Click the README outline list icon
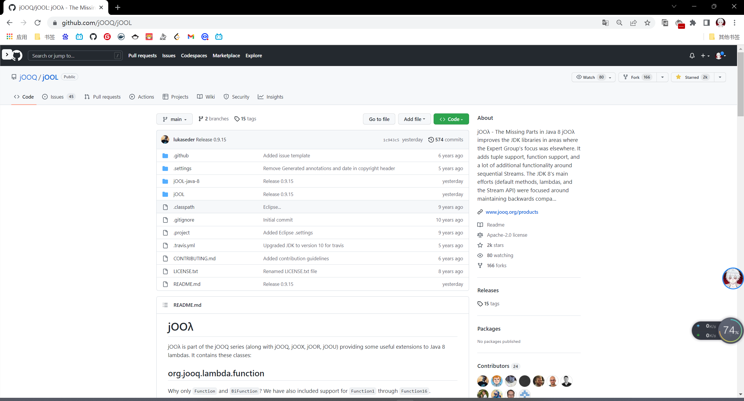The image size is (744, 401). click(165, 305)
